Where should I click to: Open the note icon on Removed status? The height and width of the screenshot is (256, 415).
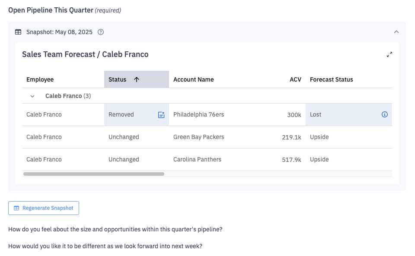point(161,115)
